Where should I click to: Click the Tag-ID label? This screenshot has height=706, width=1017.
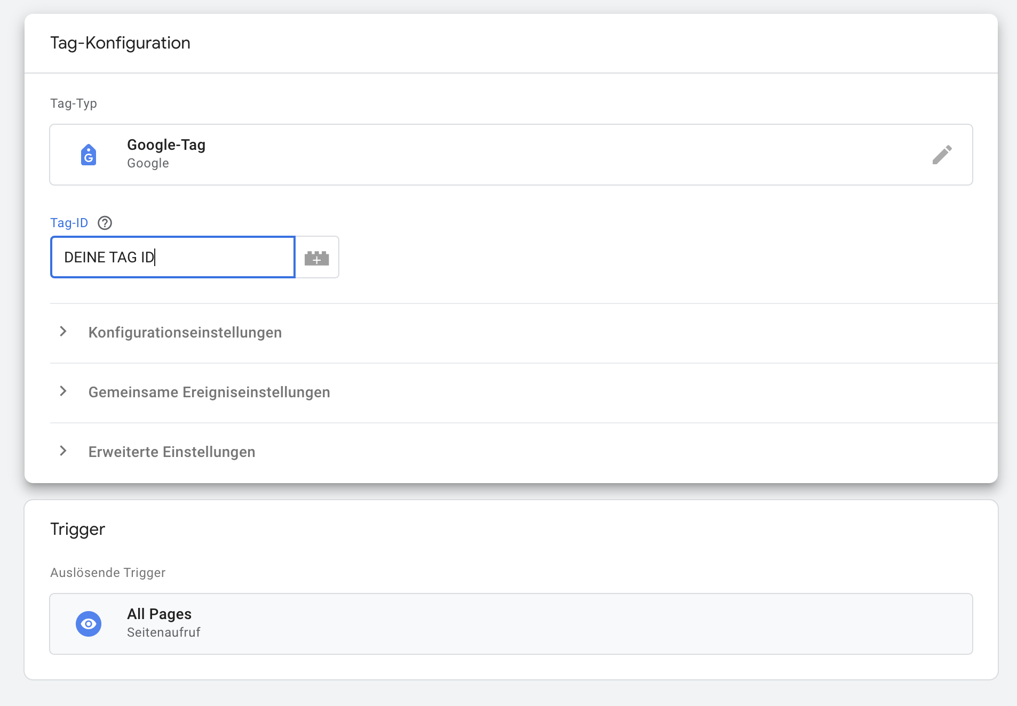tap(69, 223)
